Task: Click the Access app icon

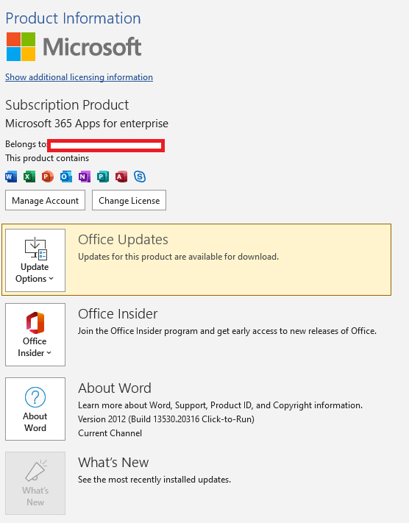Action: coord(121,177)
